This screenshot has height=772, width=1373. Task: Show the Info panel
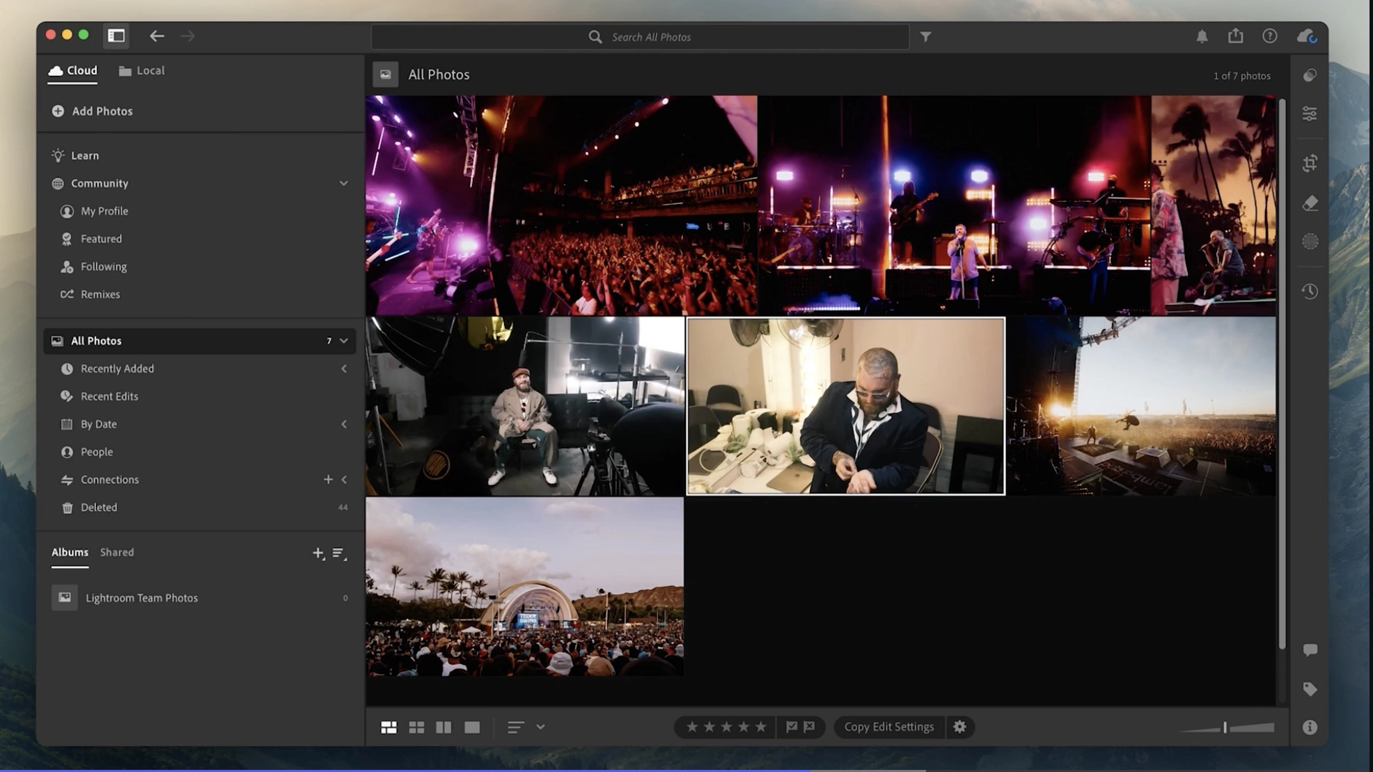(1310, 727)
